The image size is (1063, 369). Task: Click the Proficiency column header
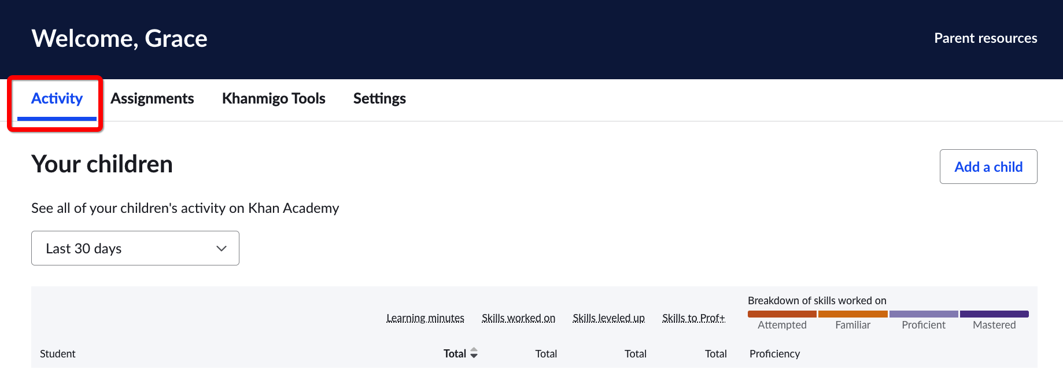(774, 354)
